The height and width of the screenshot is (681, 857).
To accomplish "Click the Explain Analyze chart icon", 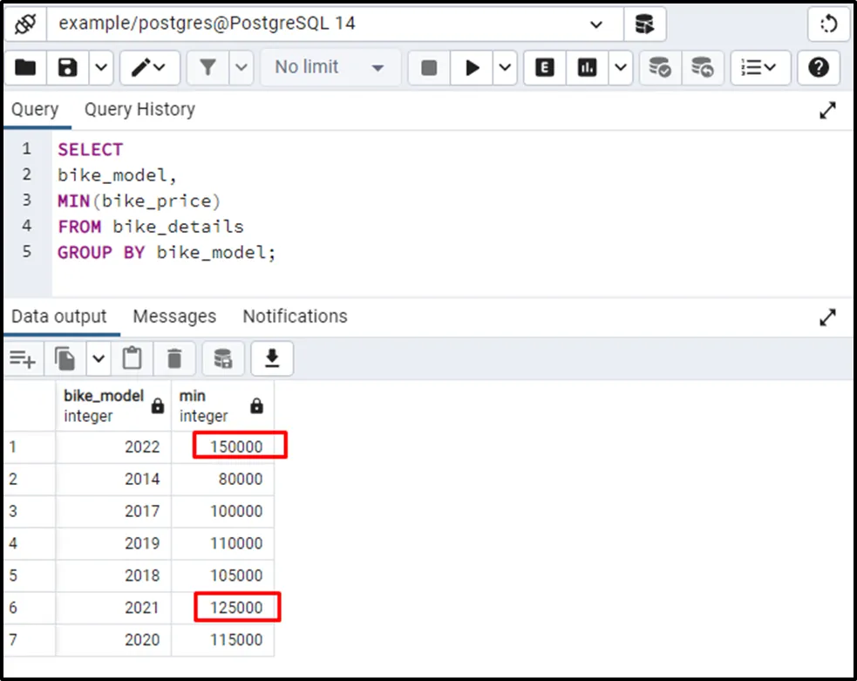I will pyautogui.click(x=588, y=67).
